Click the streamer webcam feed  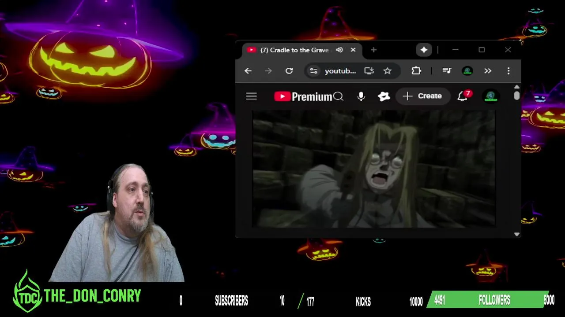pos(117,223)
